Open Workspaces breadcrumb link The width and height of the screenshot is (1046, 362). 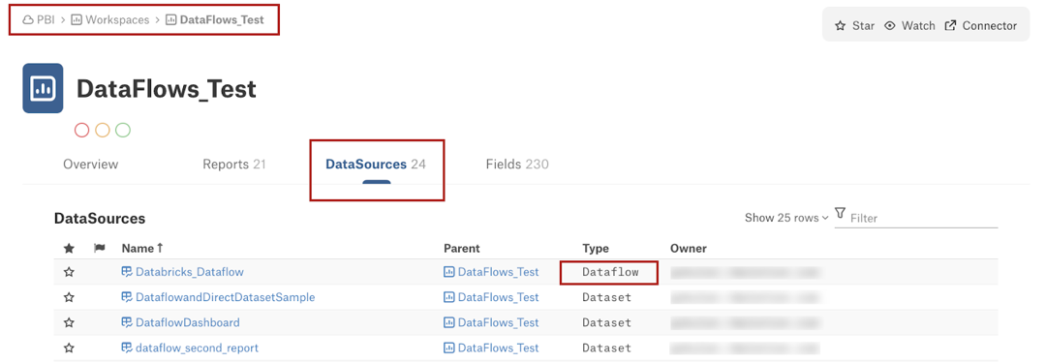(x=117, y=20)
